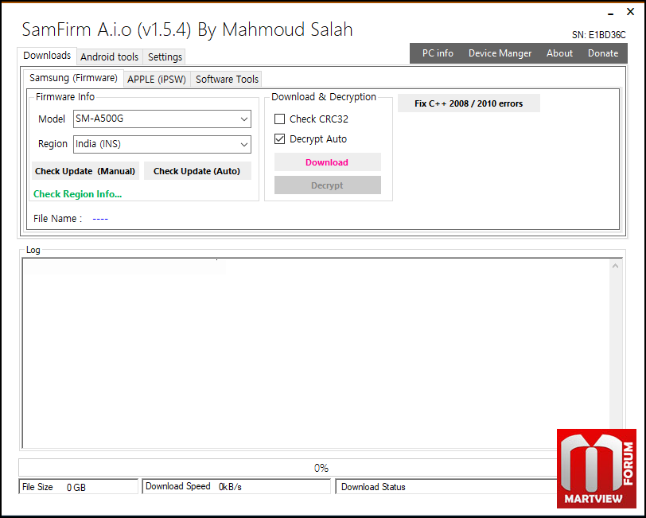This screenshot has width=646, height=518.
Task: Click Fix C++ 2008 / 2010 errors button
Action: pyautogui.click(x=469, y=103)
